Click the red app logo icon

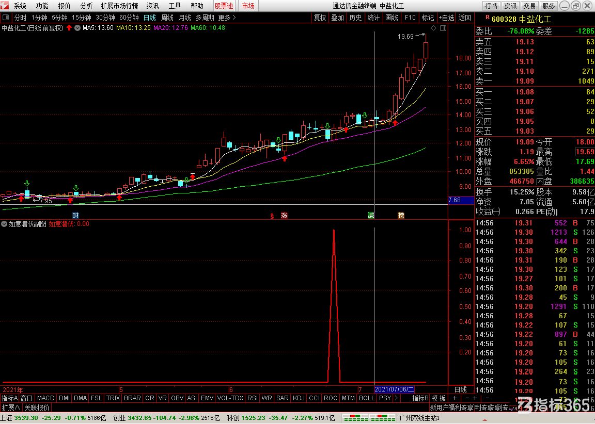pyautogui.click(x=5, y=6)
